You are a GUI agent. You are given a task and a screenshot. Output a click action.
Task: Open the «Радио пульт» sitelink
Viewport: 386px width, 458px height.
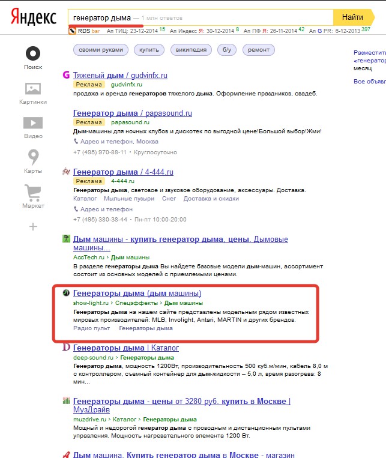click(x=91, y=328)
